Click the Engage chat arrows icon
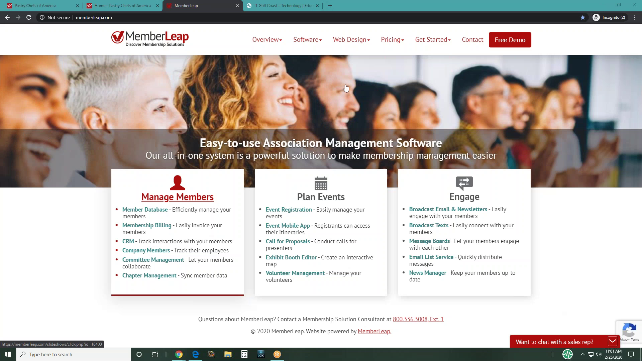642x361 pixels. (464, 183)
